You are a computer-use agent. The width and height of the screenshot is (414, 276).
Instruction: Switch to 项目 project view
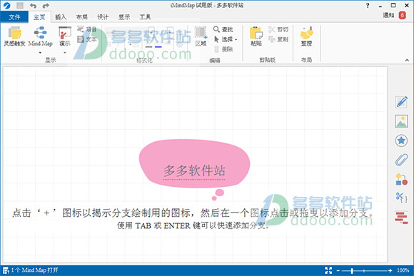tap(86, 29)
